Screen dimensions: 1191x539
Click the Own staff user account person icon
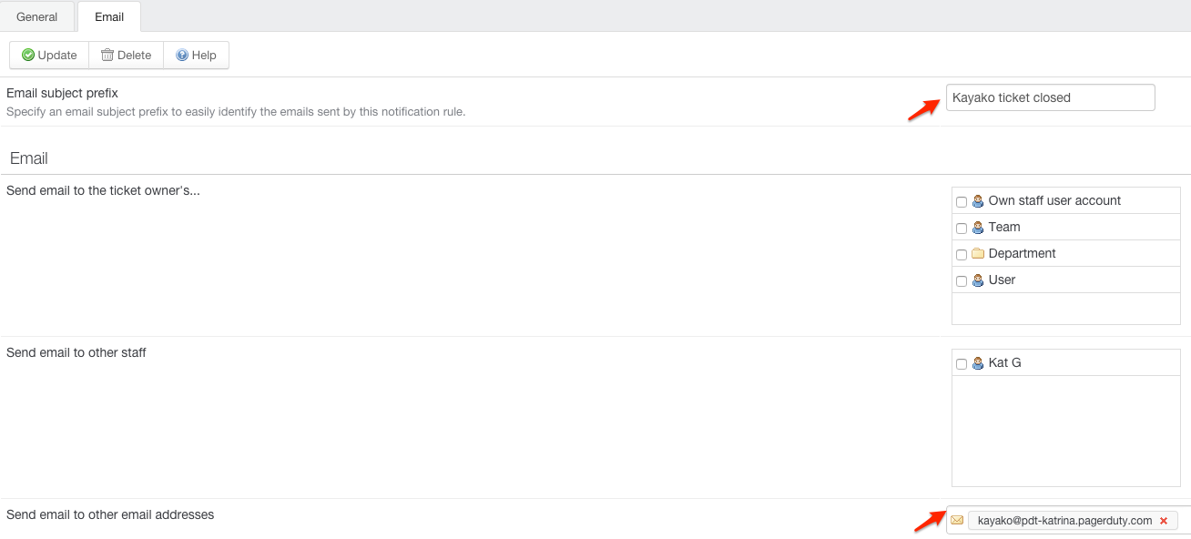978,201
